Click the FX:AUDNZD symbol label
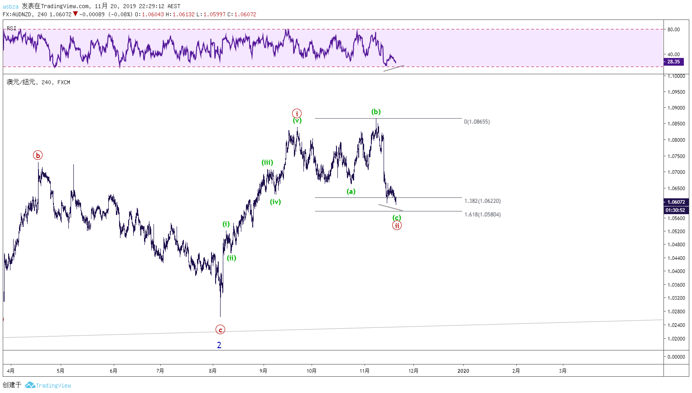 coord(18,14)
